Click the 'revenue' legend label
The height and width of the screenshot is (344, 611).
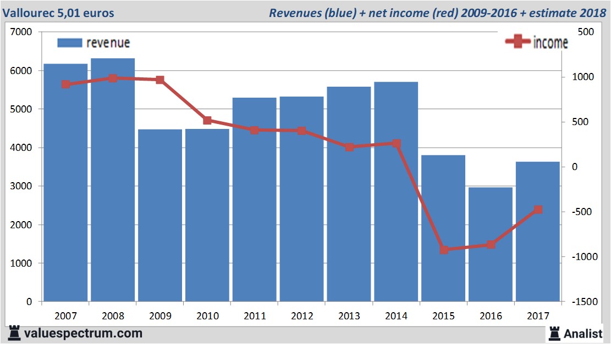(x=108, y=43)
